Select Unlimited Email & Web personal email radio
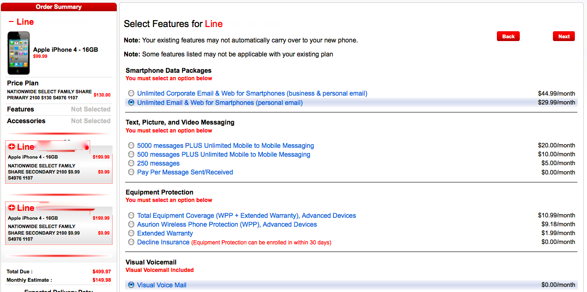This screenshot has width=587, height=292. coord(131,103)
